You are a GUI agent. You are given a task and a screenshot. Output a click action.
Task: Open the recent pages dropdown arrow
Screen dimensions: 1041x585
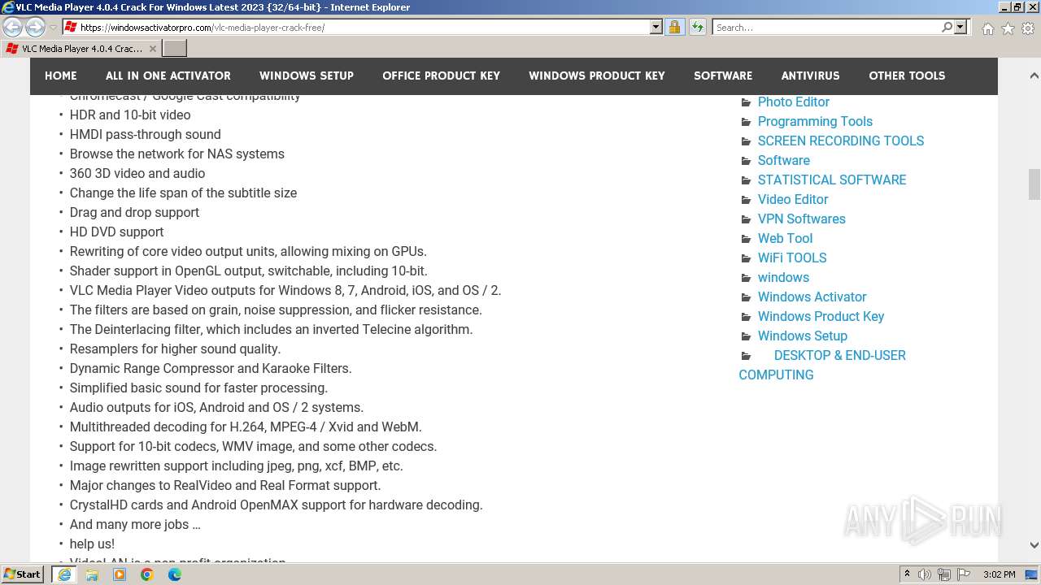pyautogui.click(x=53, y=28)
